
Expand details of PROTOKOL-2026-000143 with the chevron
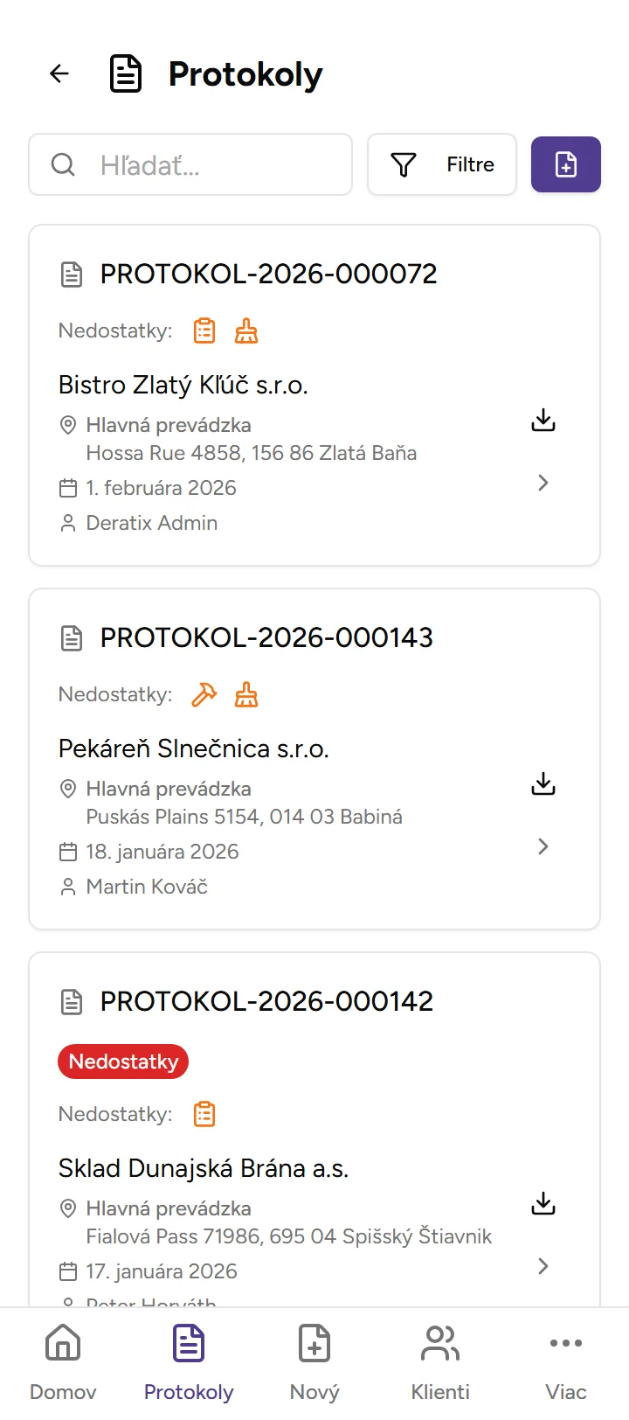543,846
